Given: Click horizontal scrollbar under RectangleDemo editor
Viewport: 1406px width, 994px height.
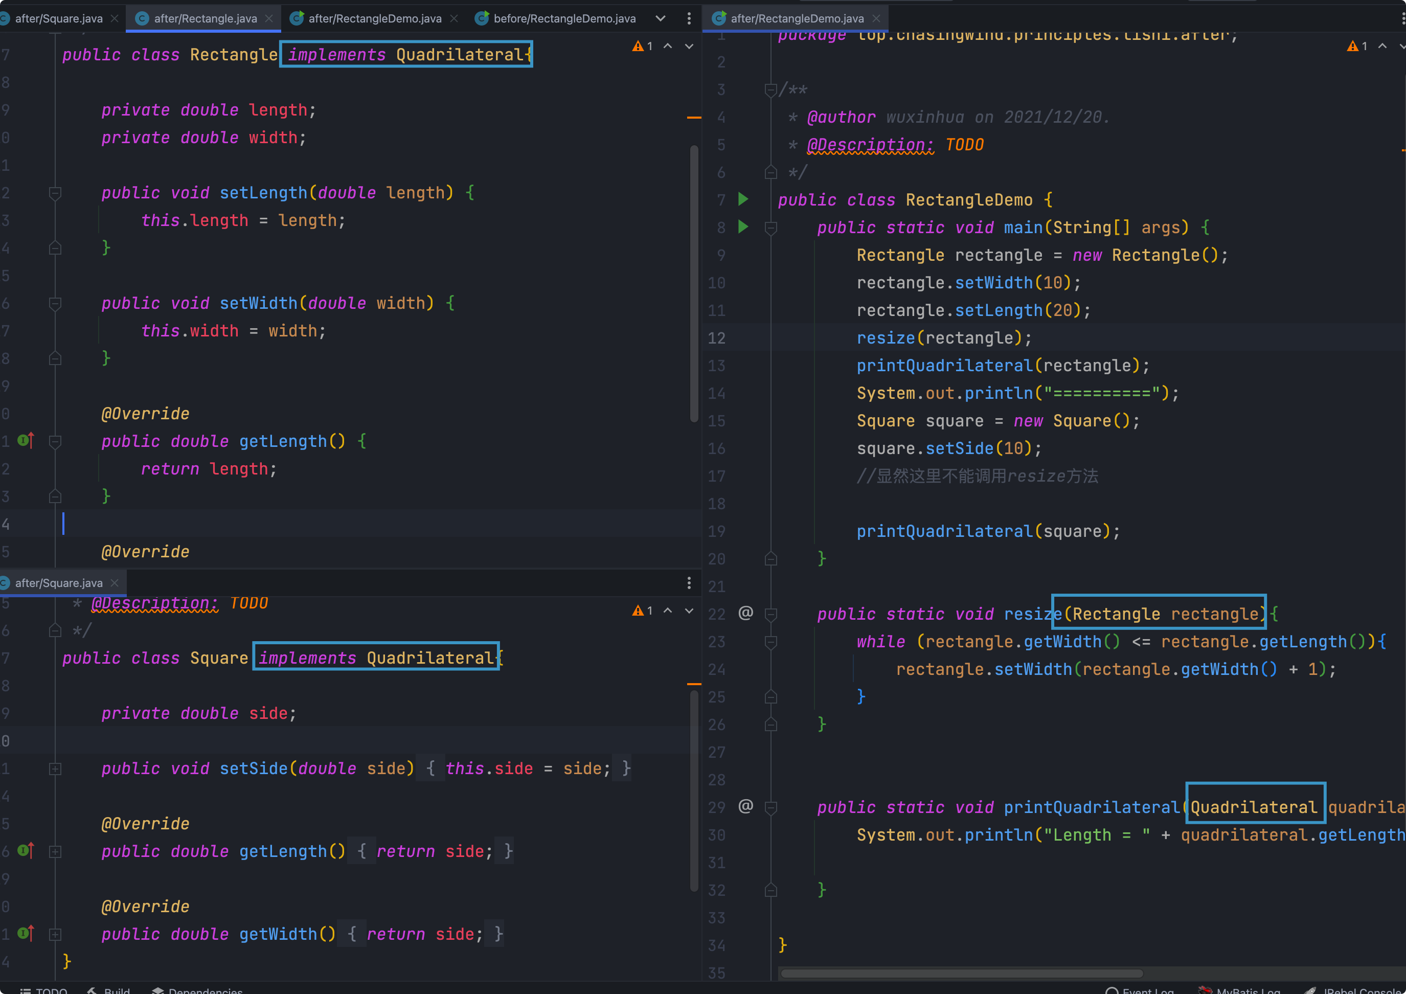Looking at the screenshot, I should (961, 973).
